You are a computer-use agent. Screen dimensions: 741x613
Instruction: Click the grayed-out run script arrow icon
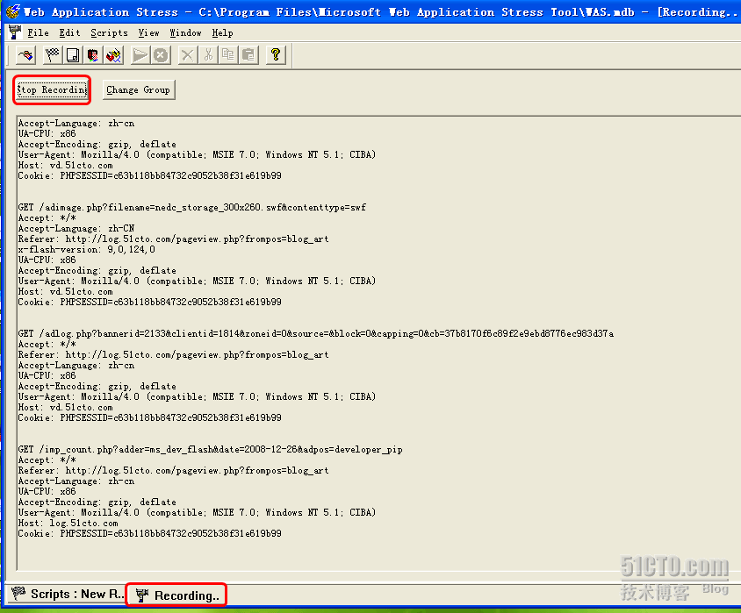140,55
